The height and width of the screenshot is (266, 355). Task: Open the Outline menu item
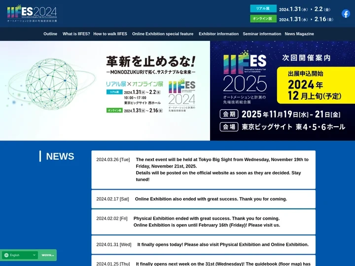tap(50, 34)
